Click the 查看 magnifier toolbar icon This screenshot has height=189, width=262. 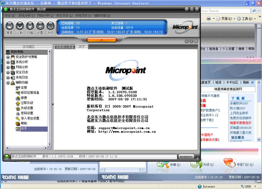9,26
